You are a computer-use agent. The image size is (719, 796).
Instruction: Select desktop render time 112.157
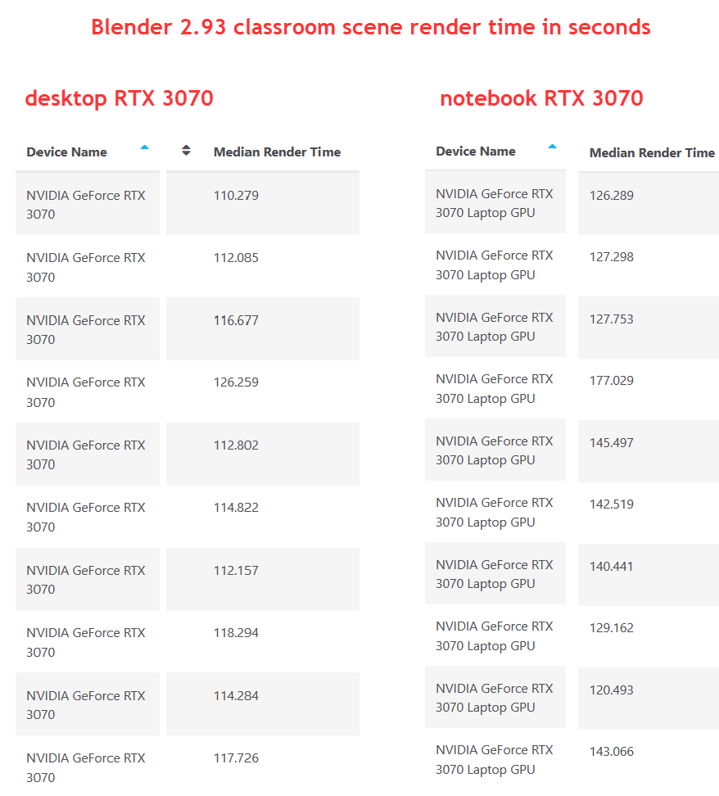tap(236, 571)
